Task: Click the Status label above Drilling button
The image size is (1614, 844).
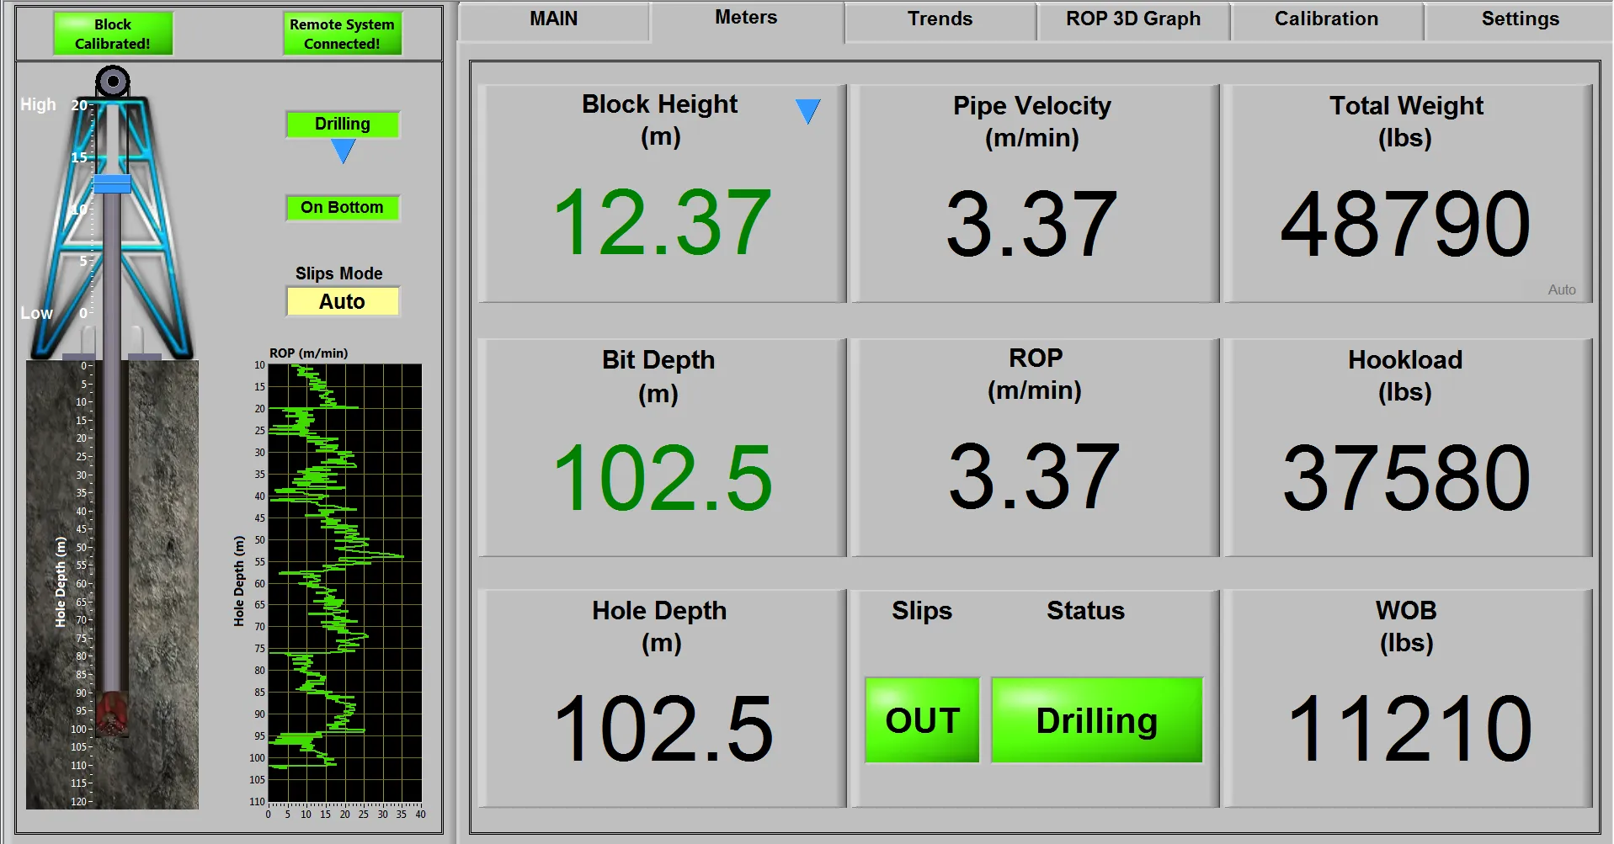Action: pyautogui.click(x=1085, y=610)
